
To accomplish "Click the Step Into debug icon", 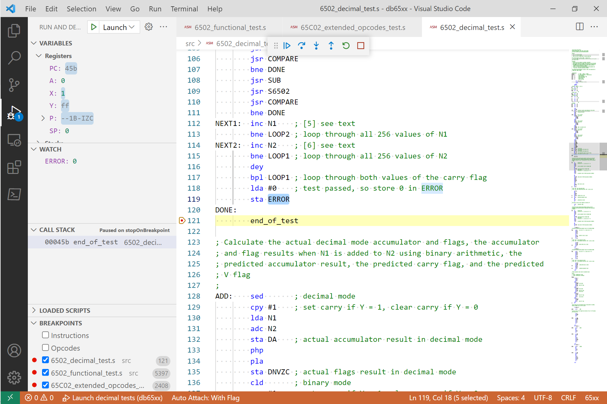I will click(x=316, y=45).
